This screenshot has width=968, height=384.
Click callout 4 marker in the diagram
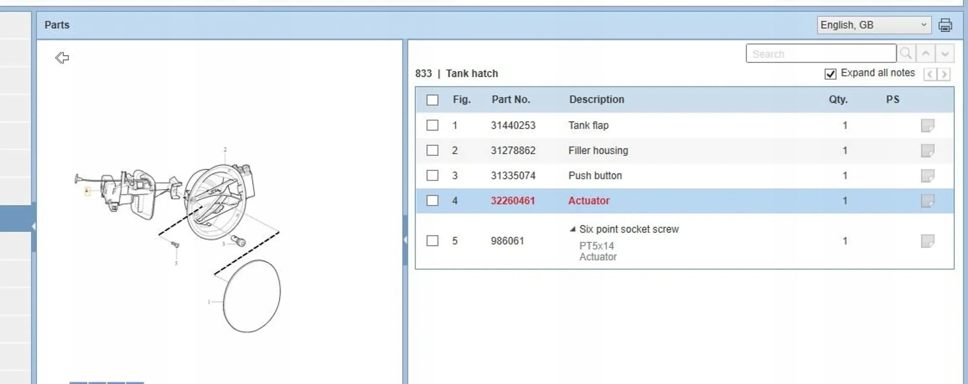[x=87, y=191]
